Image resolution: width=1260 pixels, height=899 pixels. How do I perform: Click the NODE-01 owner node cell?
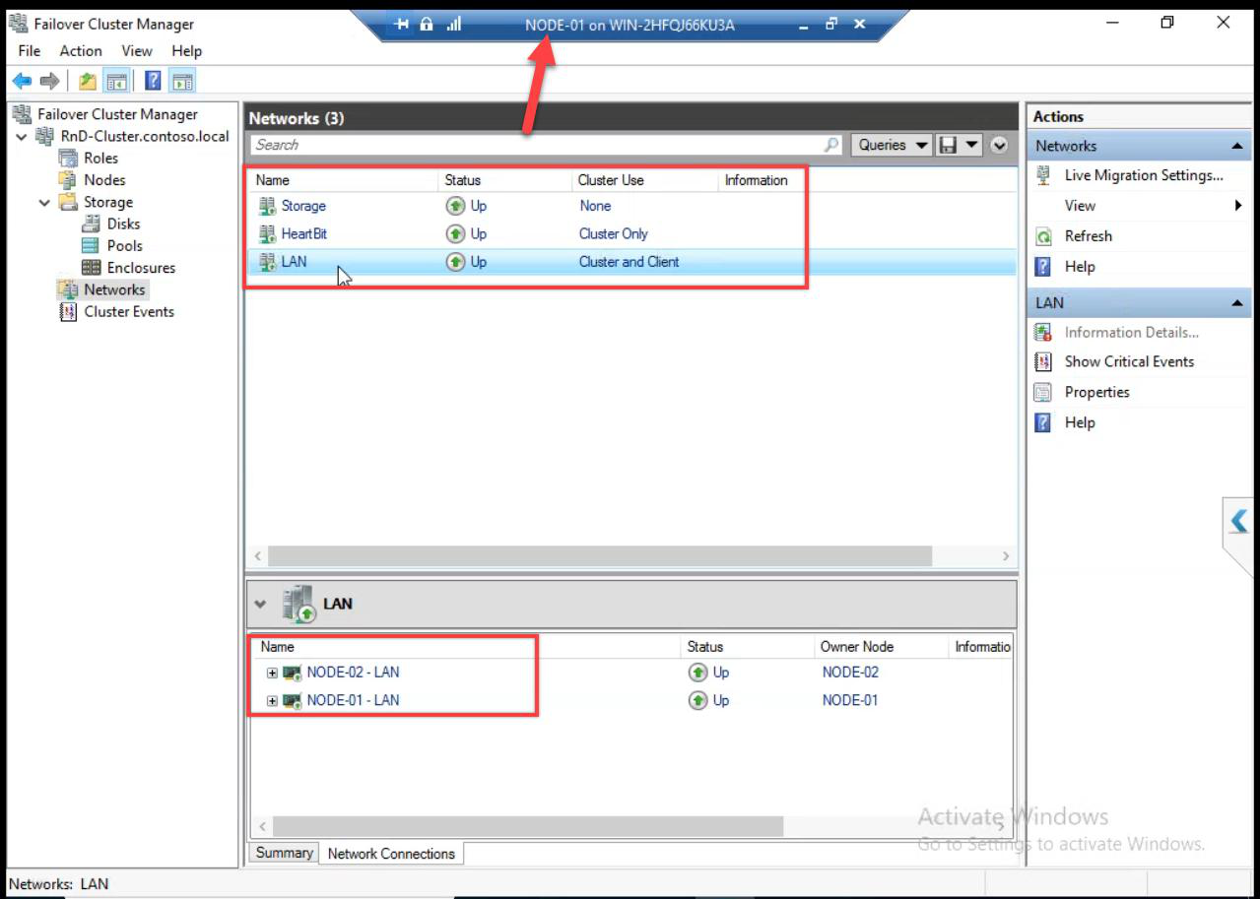coord(850,700)
